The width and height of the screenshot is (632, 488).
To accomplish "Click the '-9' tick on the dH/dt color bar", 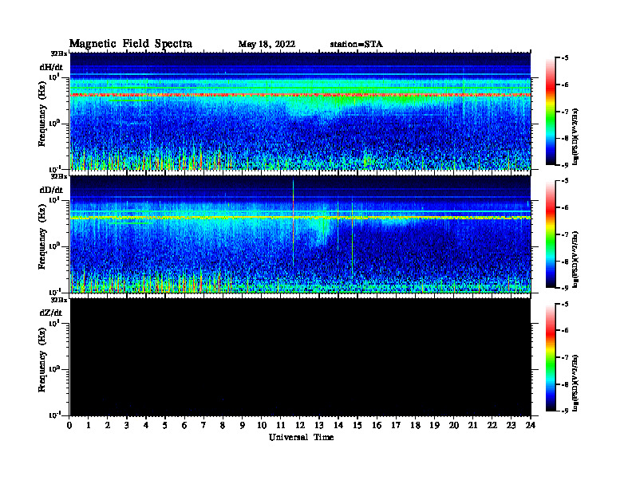I will [x=565, y=165].
